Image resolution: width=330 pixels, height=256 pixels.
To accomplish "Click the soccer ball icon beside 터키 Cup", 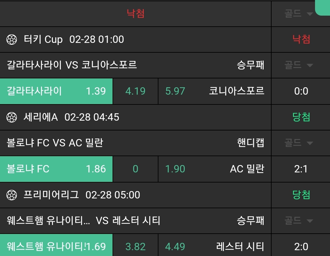I will [x=12, y=40].
